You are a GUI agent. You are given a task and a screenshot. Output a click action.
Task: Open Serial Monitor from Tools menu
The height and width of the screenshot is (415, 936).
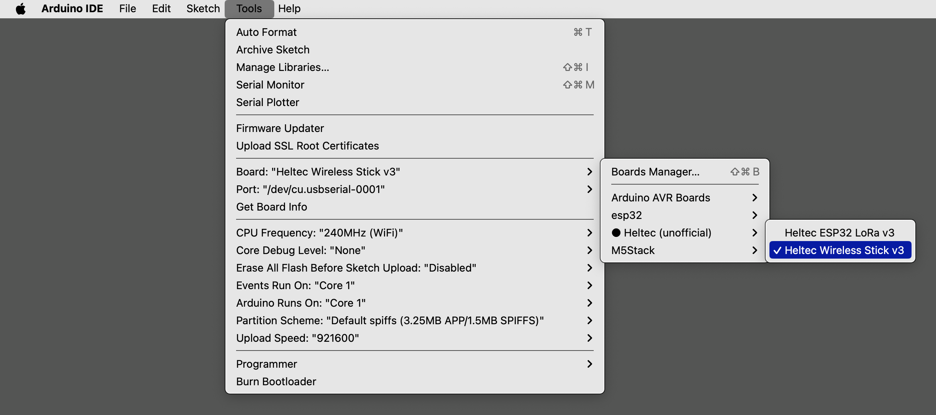270,85
